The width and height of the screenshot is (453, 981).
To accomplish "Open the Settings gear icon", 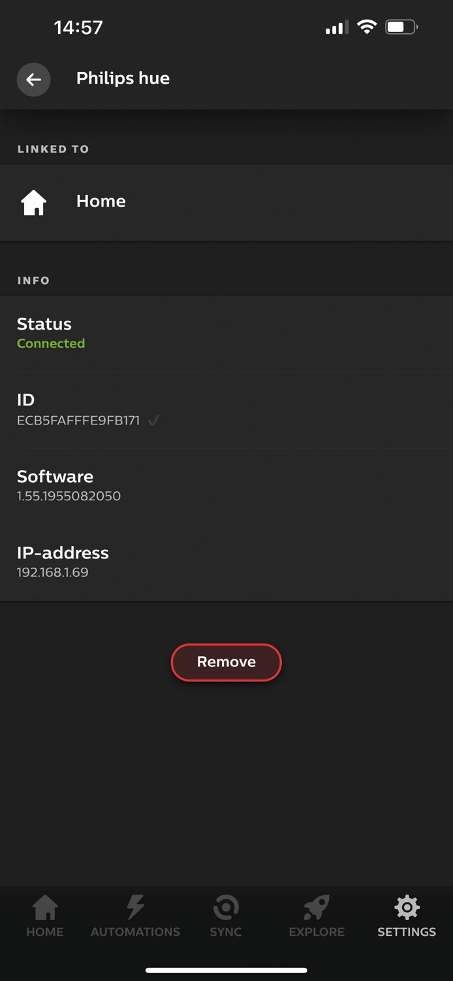I will [x=407, y=907].
